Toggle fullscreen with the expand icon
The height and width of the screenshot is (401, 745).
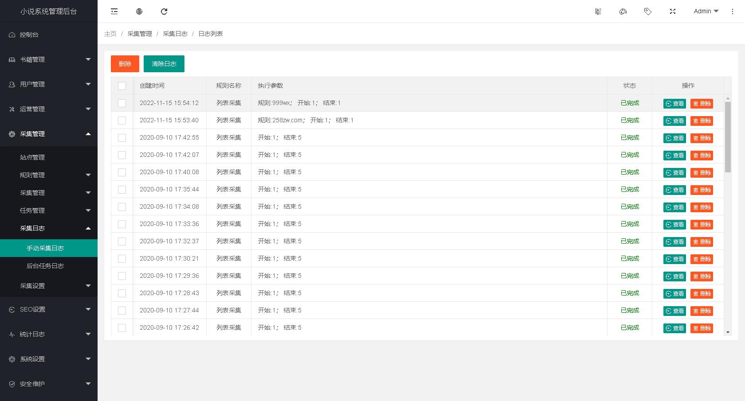click(x=673, y=12)
